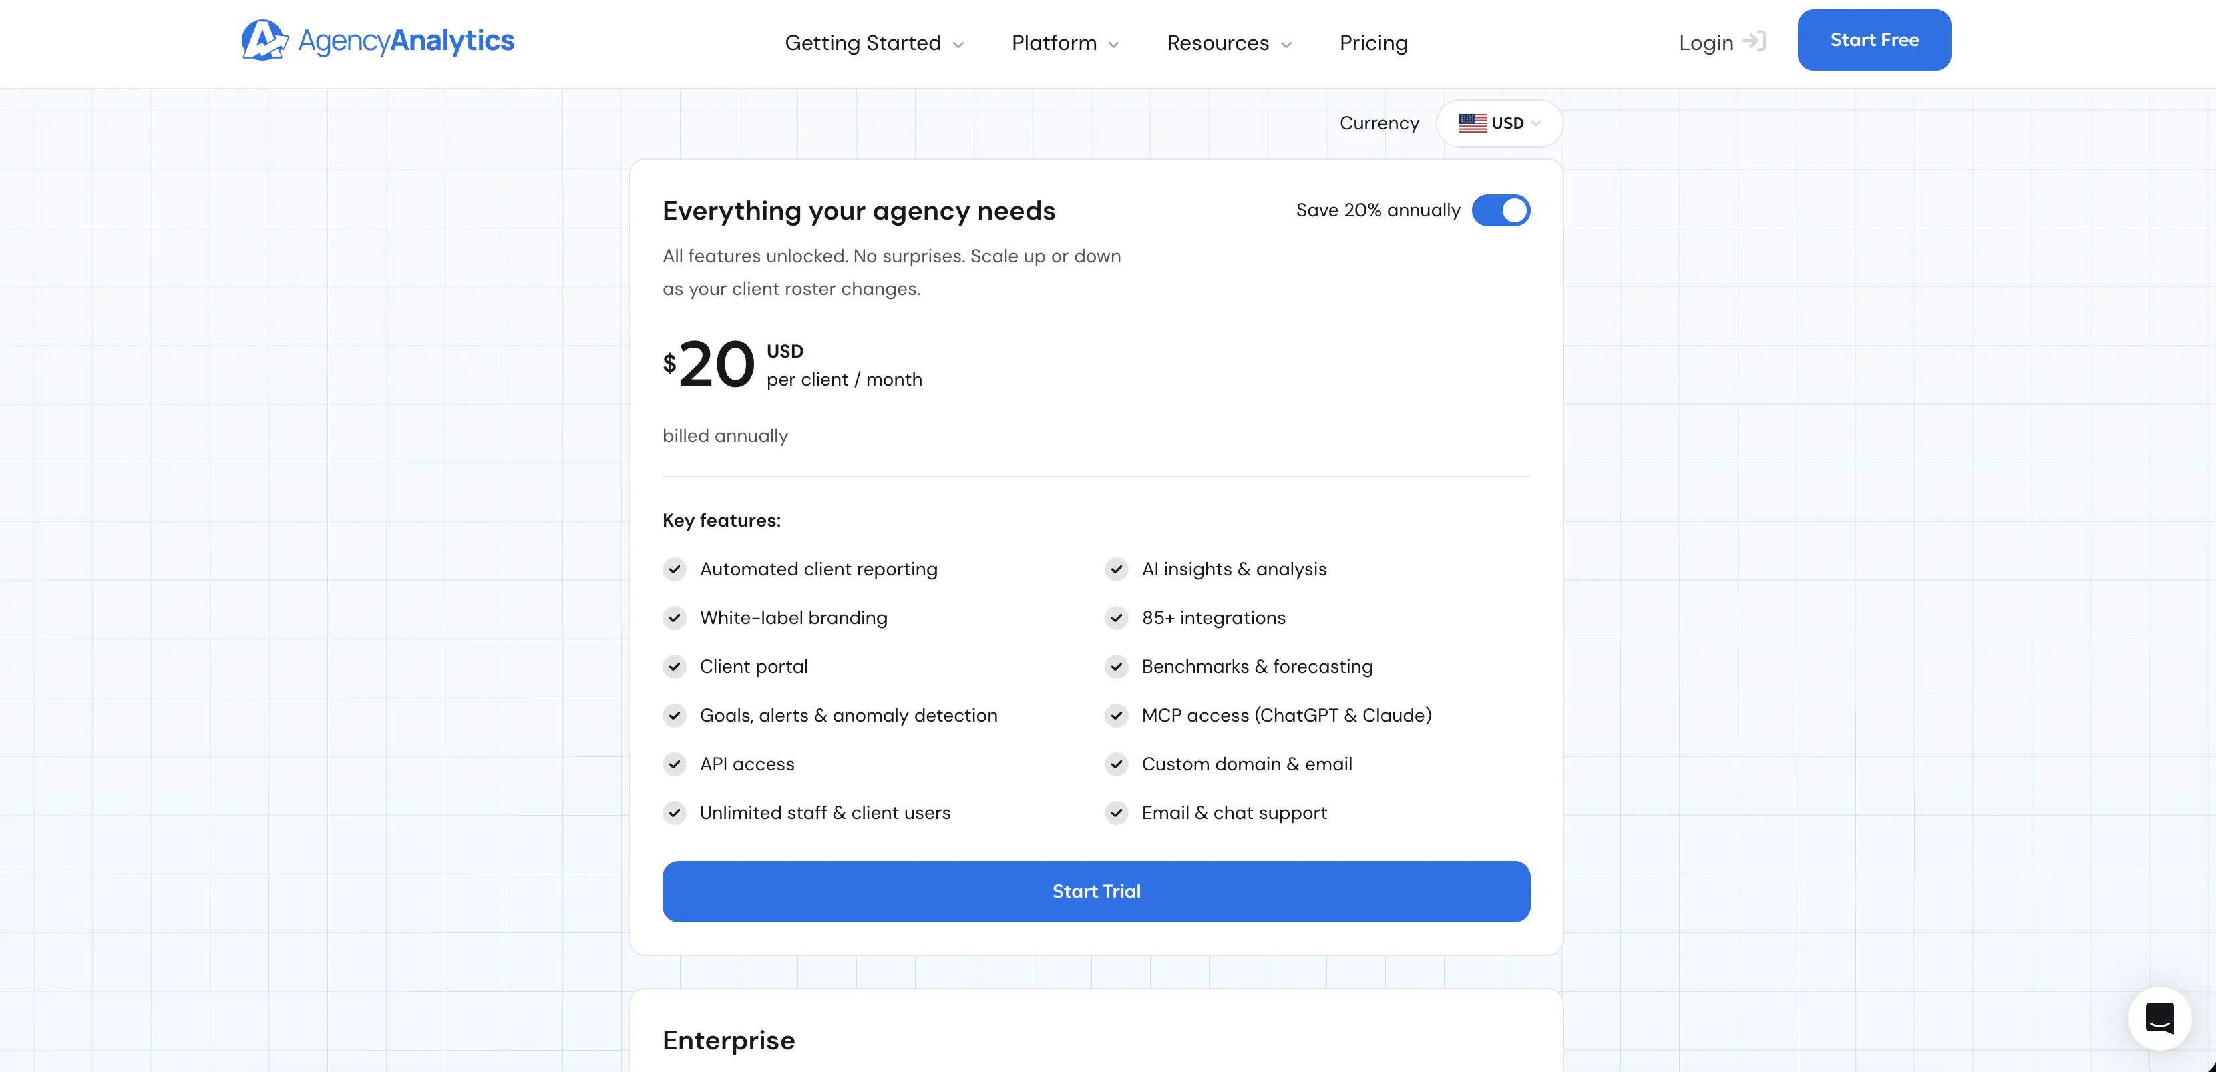Click the AgencyAnalytics wordmark text
Viewport: 2216px width, 1072px height.
[406, 41]
